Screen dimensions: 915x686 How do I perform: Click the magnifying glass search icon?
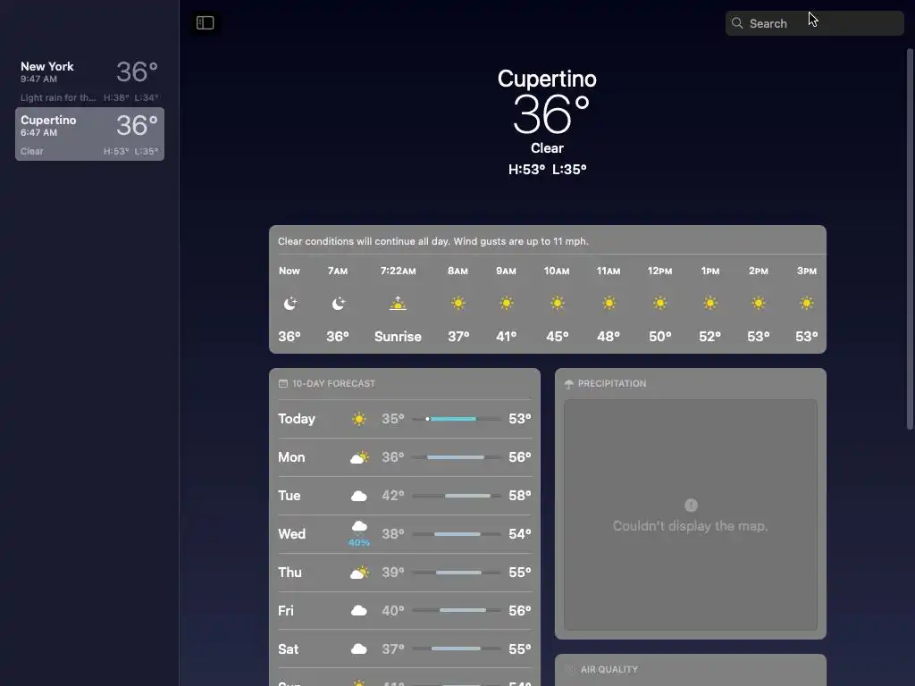[737, 23]
